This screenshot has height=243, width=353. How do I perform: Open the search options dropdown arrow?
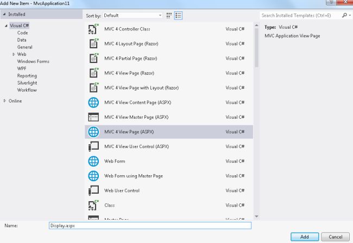350,15
